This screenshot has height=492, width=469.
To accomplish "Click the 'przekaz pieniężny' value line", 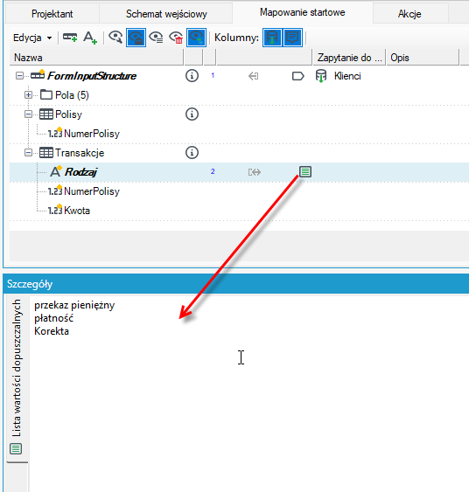I will tap(74, 305).
